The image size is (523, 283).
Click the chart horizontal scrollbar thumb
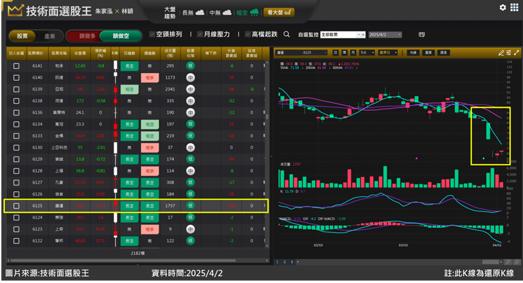tap(490, 262)
